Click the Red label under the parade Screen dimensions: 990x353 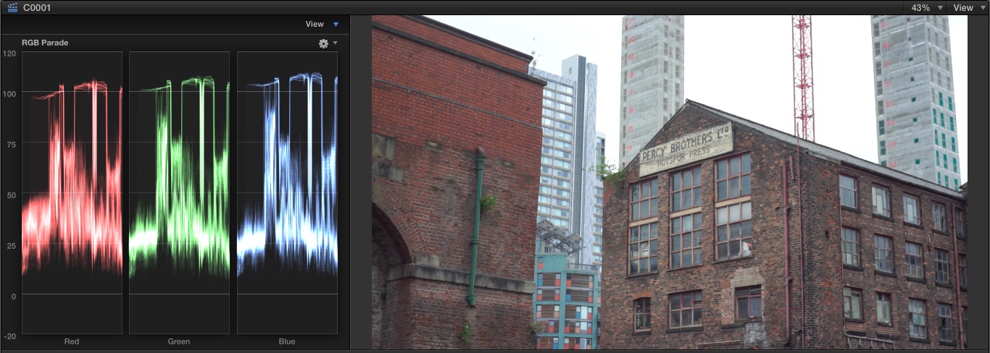pyautogui.click(x=72, y=341)
